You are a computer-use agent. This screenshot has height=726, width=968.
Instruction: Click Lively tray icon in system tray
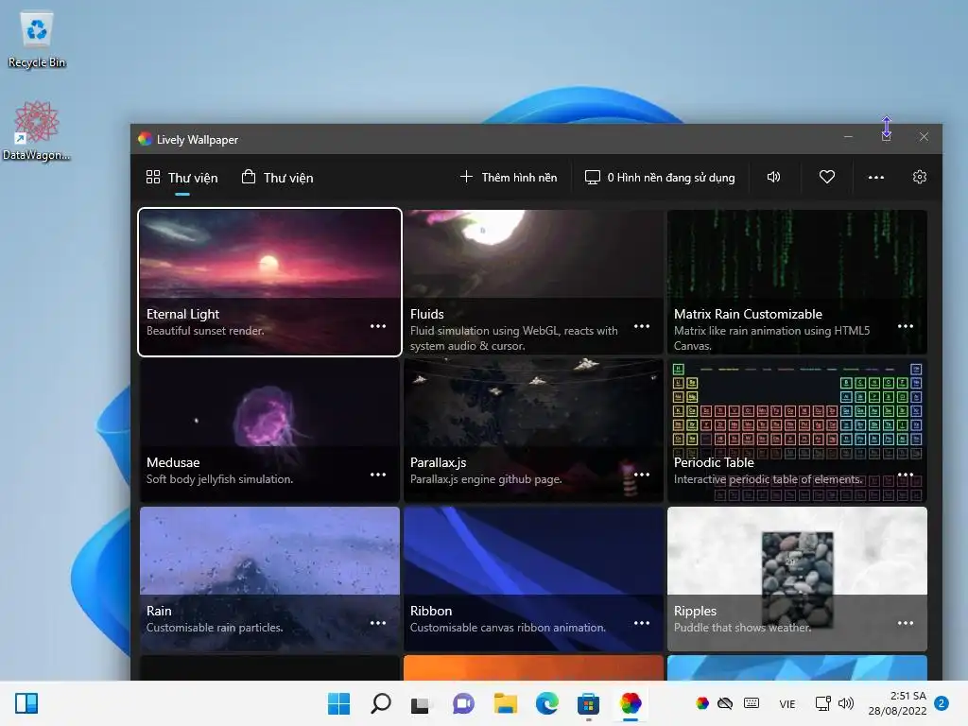tap(702, 703)
